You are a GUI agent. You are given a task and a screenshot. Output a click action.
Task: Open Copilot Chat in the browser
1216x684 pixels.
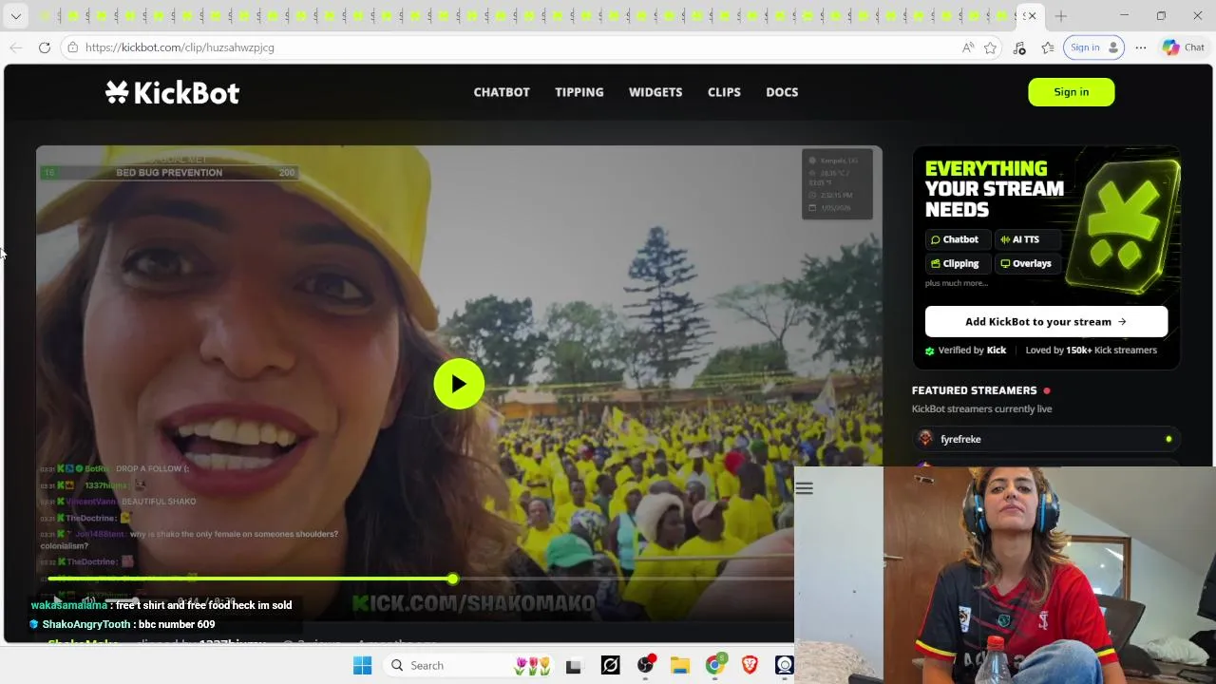tap(1184, 47)
